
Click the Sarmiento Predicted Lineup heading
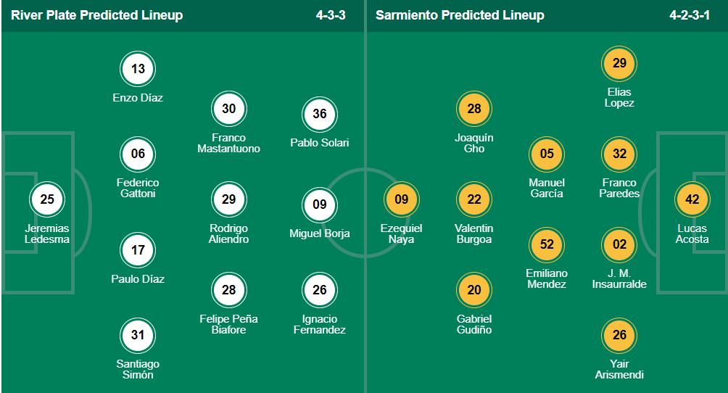click(x=460, y=15)
